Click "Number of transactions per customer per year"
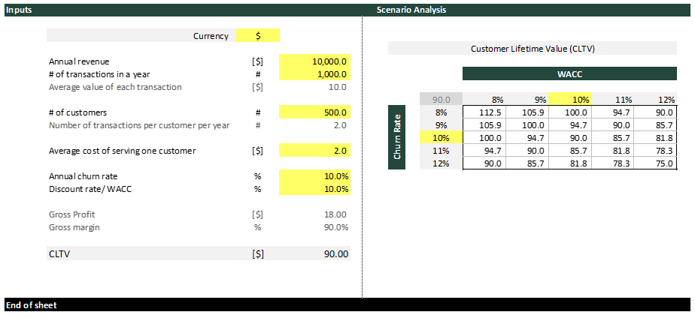695x318 pixels. click(139, 125)
